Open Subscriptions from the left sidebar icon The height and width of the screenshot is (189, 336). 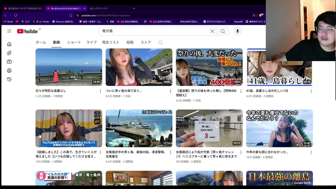point(9,62)
